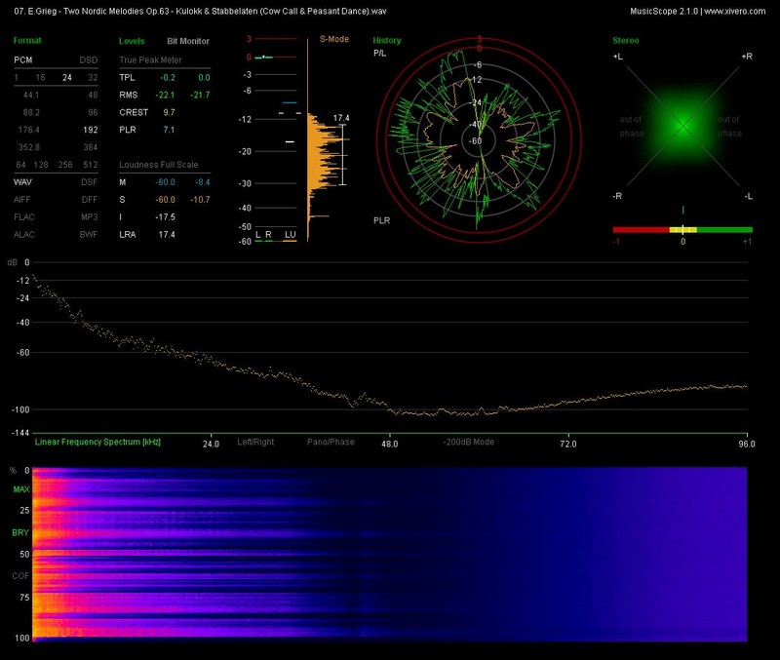Click the 384 sample rate label
The width and height of the screenshot is (780, 660).
coord(91,147)
